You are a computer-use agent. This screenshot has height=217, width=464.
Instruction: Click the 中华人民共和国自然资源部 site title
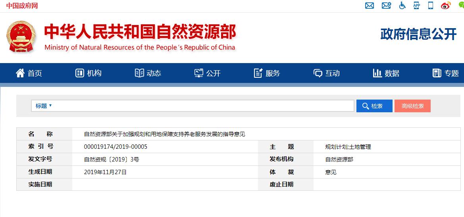[140, 32]
